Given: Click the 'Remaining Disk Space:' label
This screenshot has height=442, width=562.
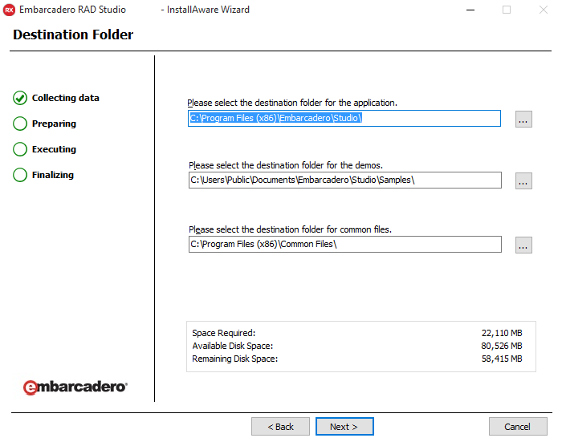Looking at the screenshot, I should point(235,359).
